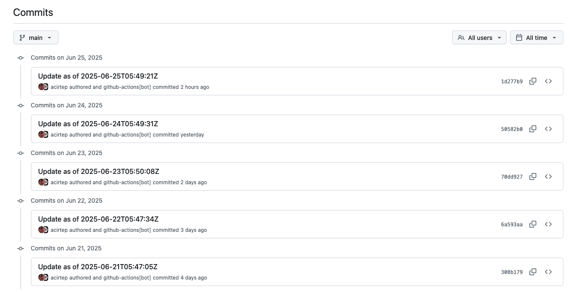
Task: Open the main branch selector dropdown
Action: [36, 37]
